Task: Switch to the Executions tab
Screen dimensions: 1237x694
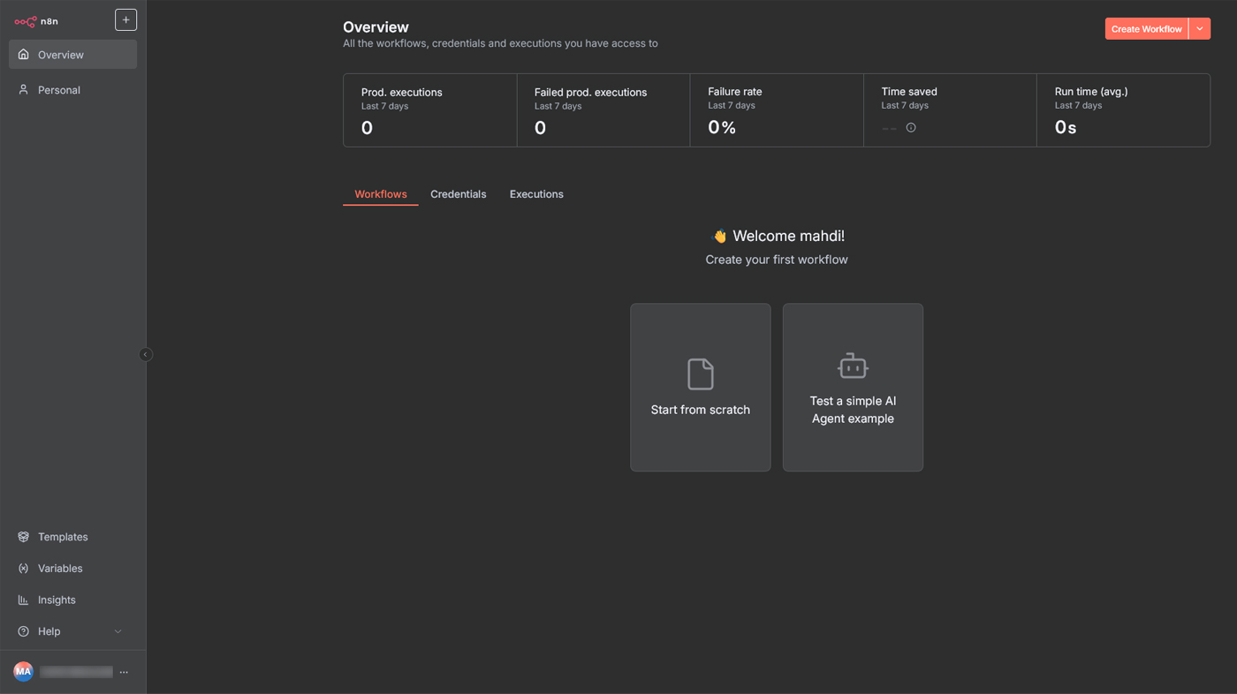Action: pyautogui.click(x=536, y=194)
